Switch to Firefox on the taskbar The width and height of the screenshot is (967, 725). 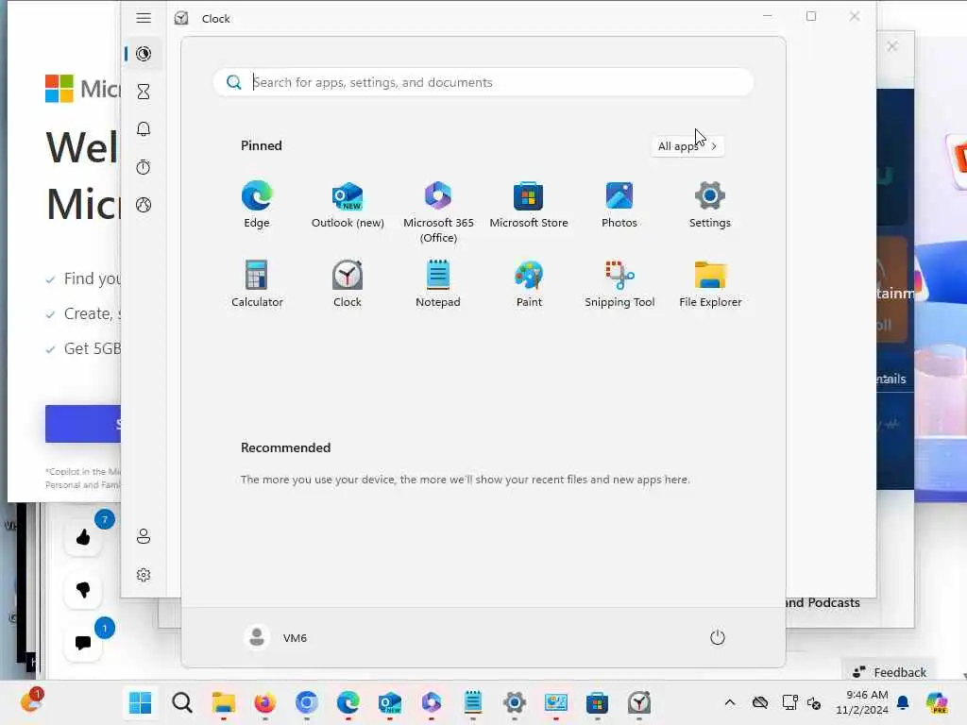point(264,702)
